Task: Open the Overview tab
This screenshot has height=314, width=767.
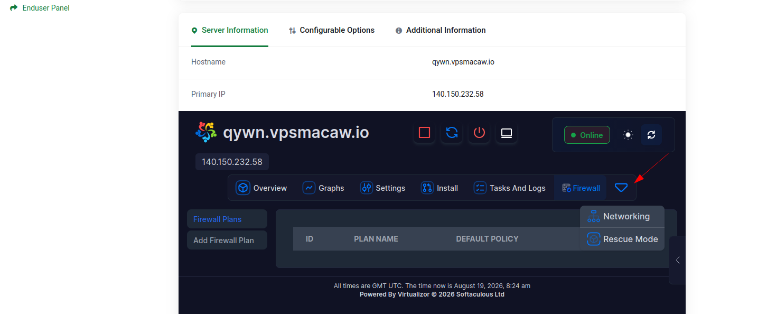Action: tap(261, 188)
